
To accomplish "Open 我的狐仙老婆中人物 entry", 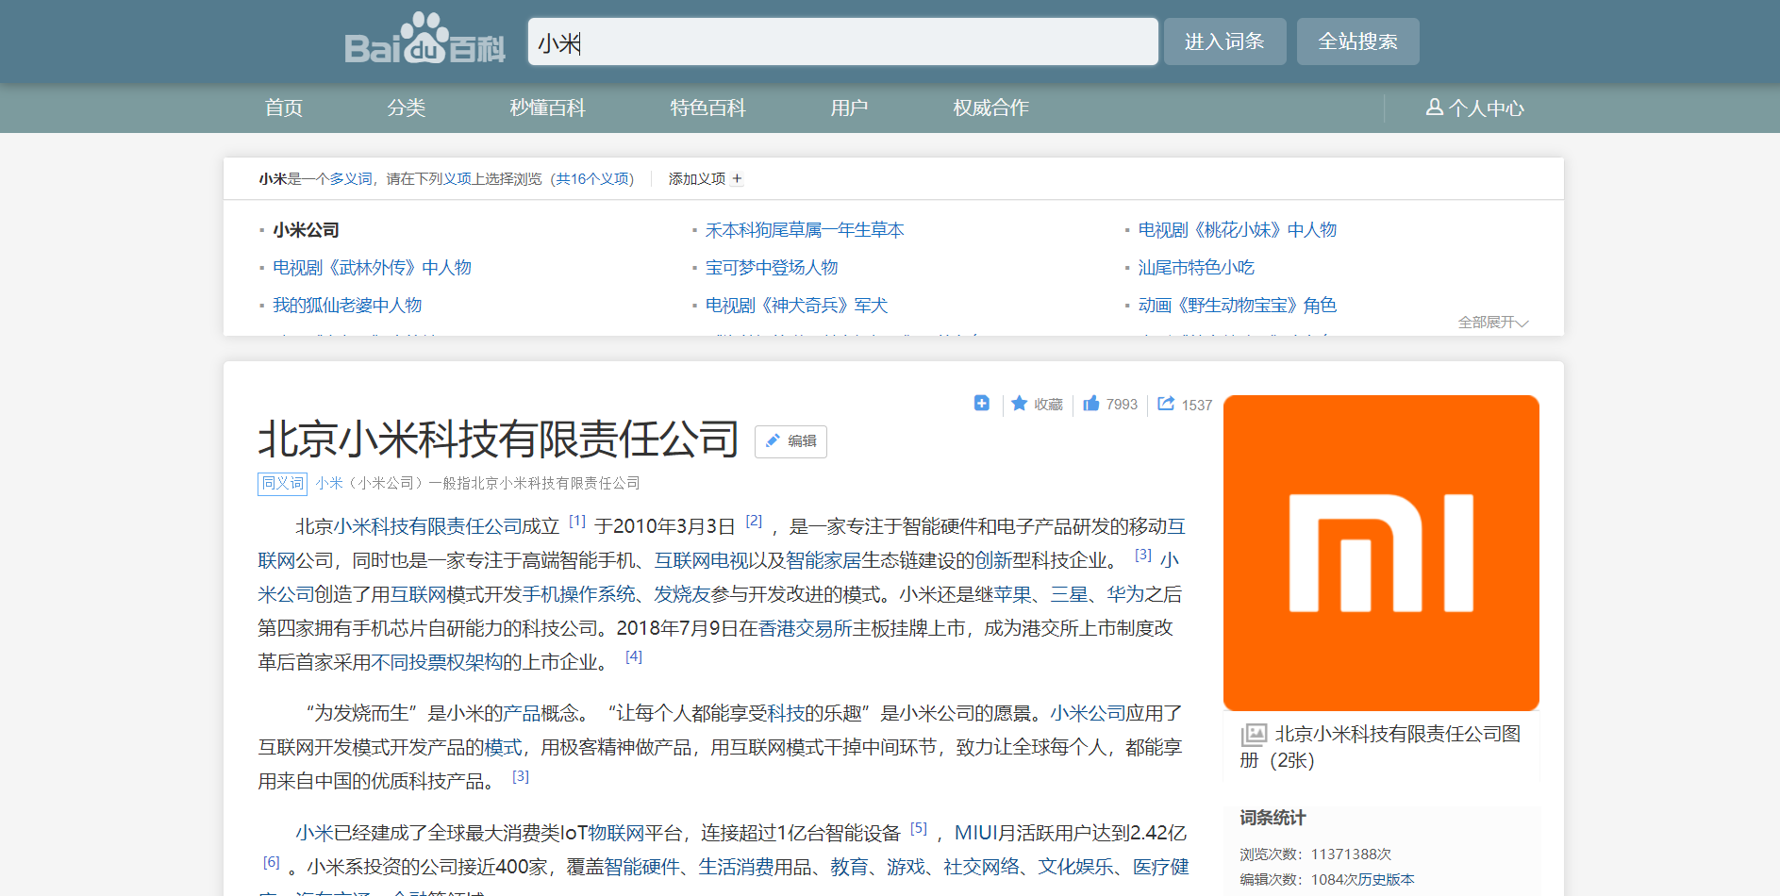I will tap(347, 305).
